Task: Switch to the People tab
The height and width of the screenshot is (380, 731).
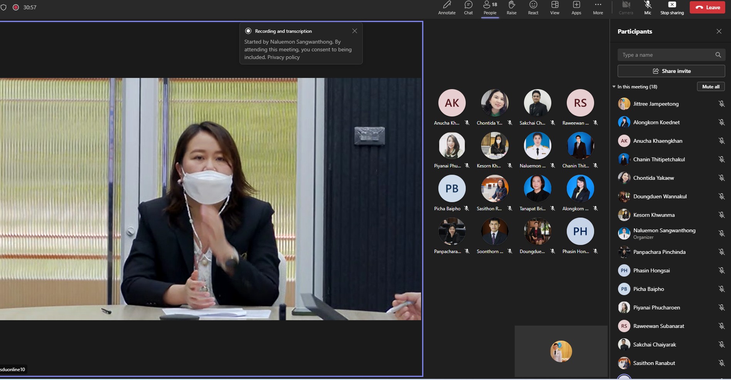Action: tap(490, 8)
